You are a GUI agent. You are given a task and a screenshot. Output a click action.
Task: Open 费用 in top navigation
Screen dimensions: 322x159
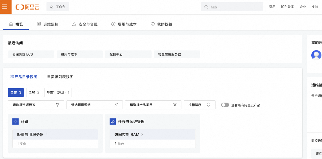[x=272, y=7]
